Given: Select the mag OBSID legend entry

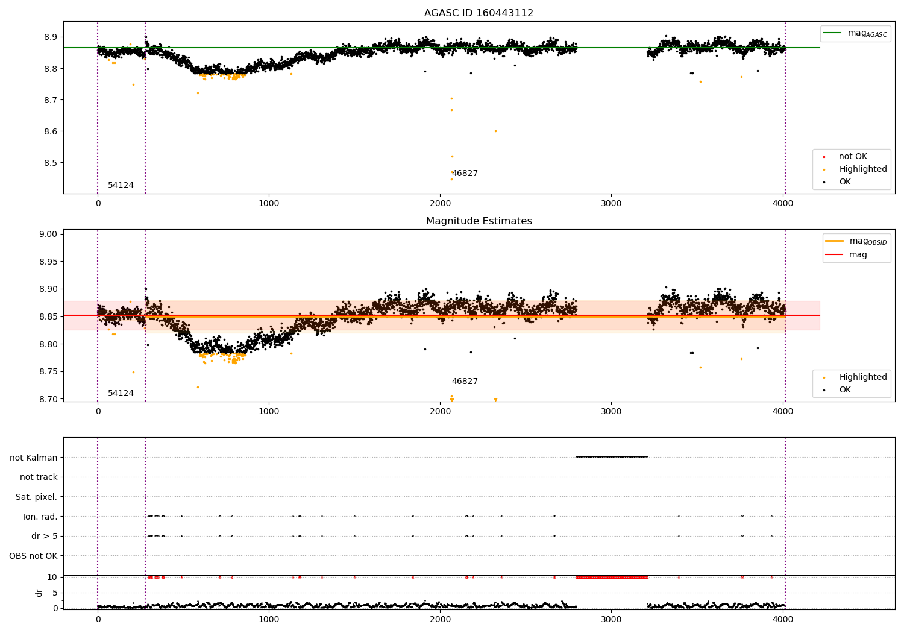Looking at the screenshot, I should (x=856, y=241).
